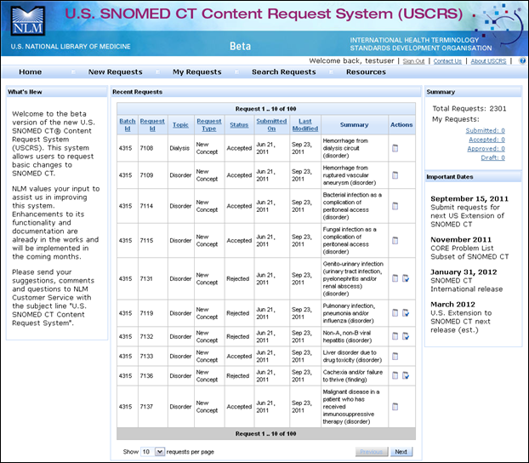The image size is (529, 463).
Task: Click edit icon for request 7119
Action: click(x=406, y=312)
